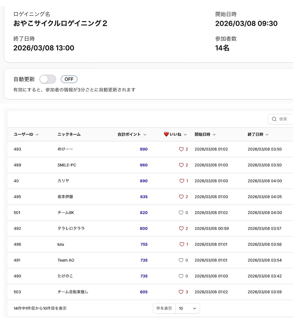Screen dimensions: 293x328
Task: Select nickname めけーー
Action: [65, 149]
